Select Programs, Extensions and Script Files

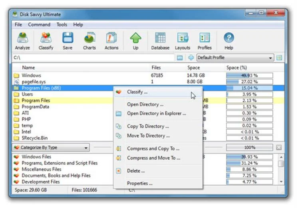point(60,163)
